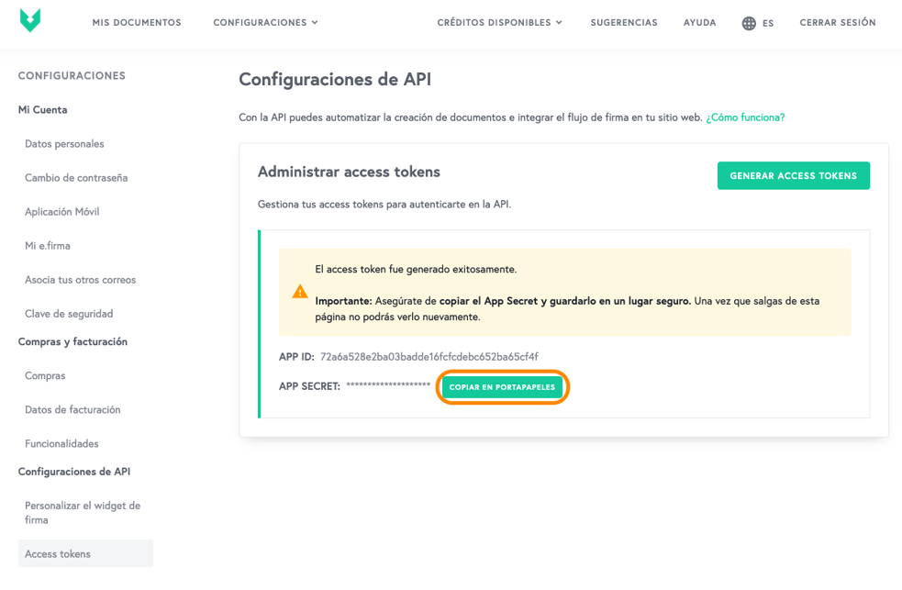Select Clave de seguridad option

coord(69,314)
